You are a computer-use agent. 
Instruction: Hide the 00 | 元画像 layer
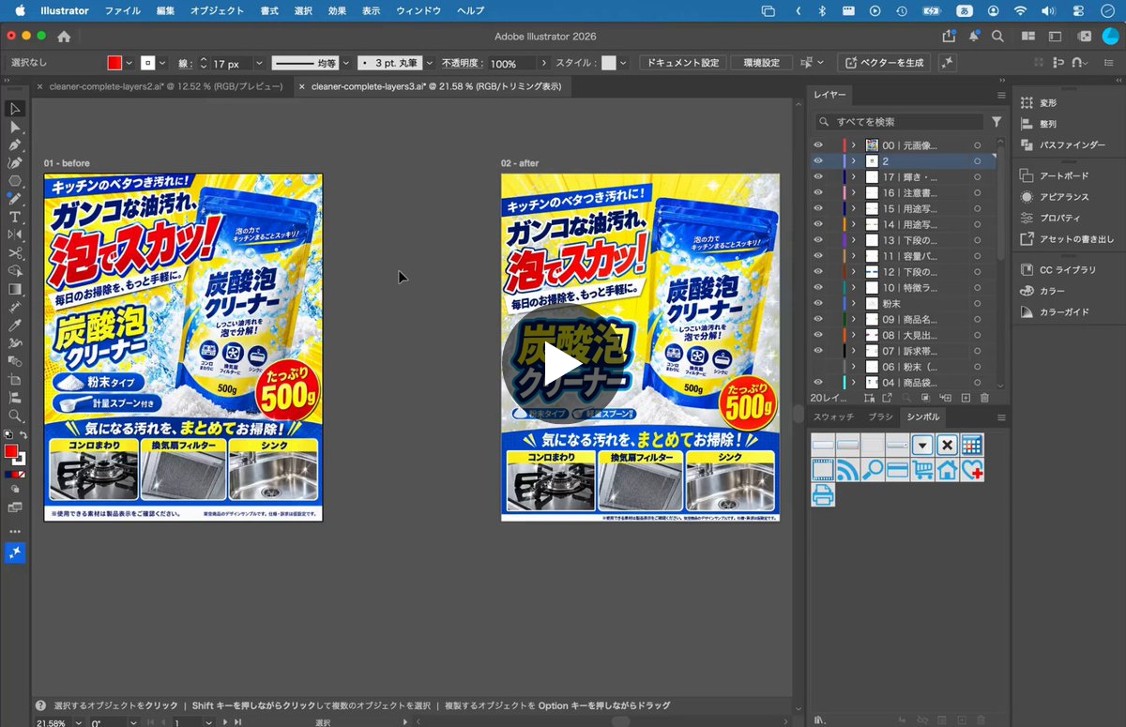[x=818, y=145]
